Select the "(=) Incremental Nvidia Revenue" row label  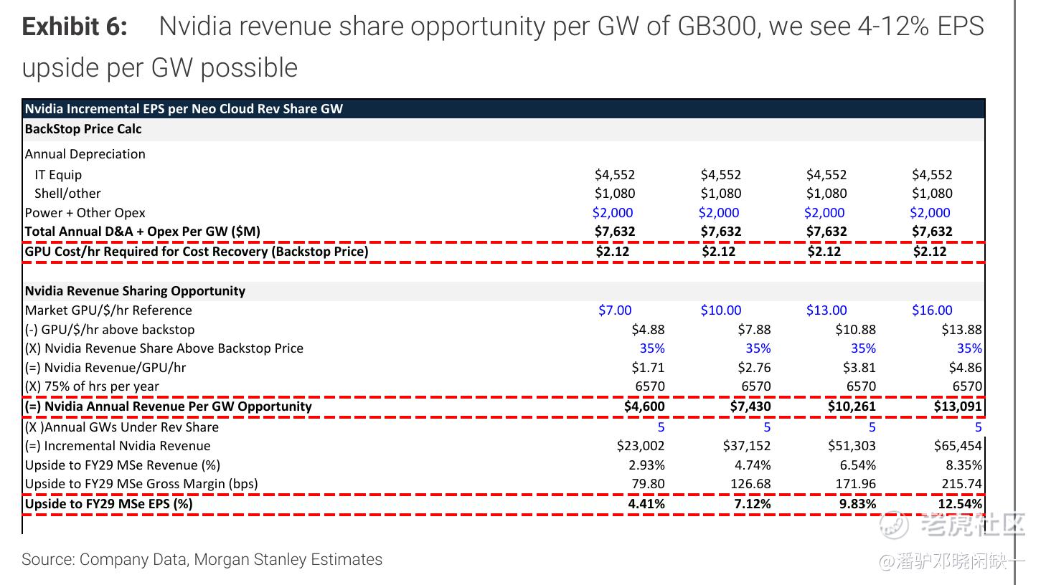coord(118,446)
